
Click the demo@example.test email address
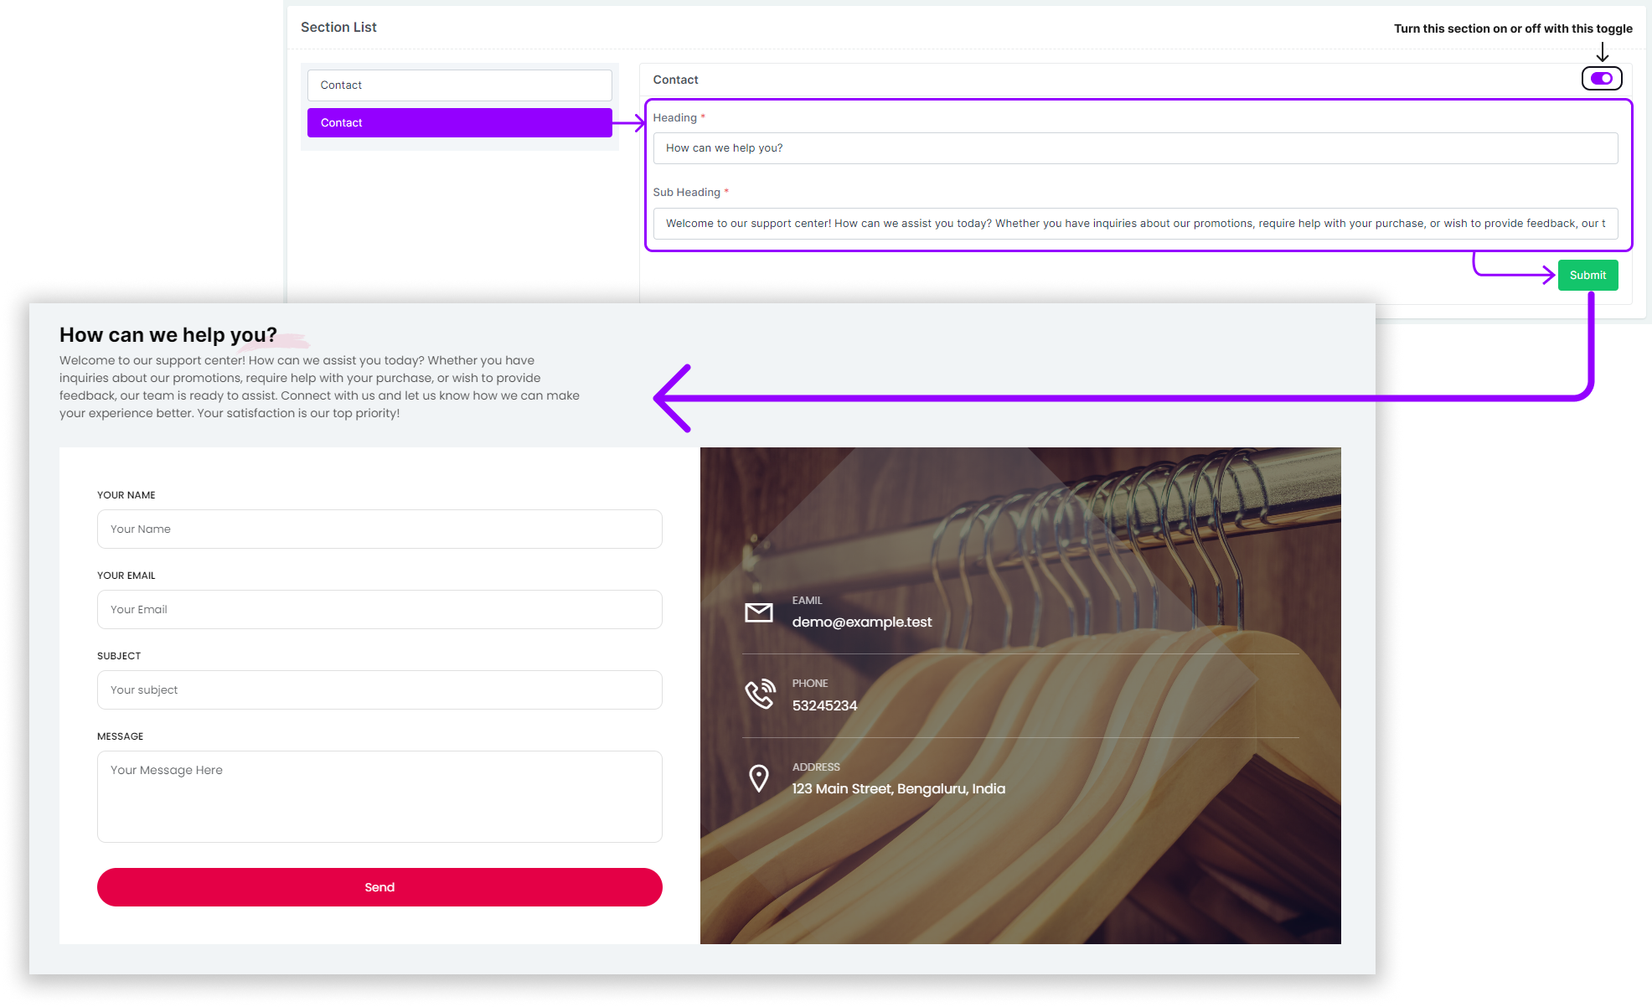(861, 622)
